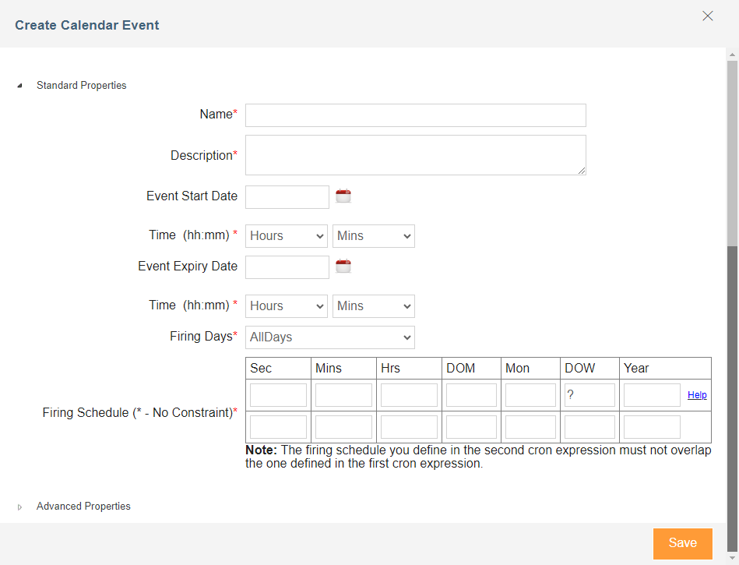
Task: Open expiry time Hours dropdown
Action: coord(286,306)
